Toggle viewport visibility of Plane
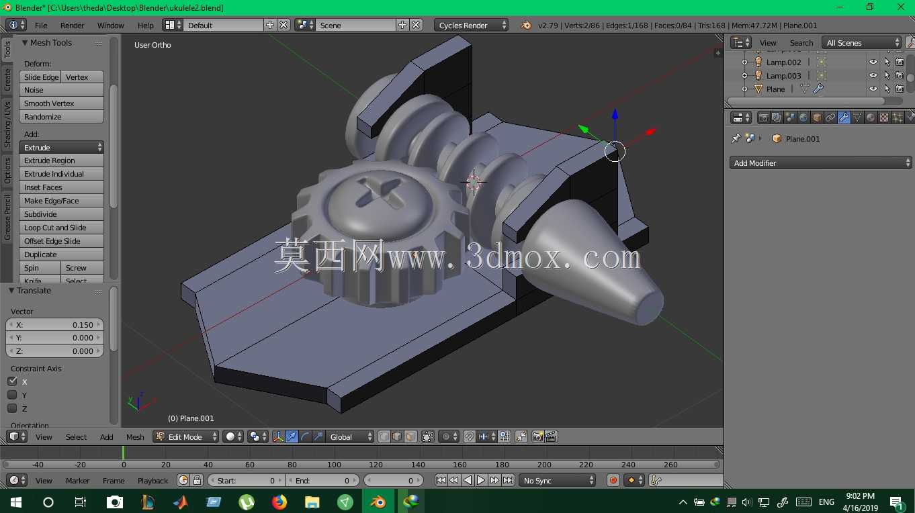Screen dimensions: 915x513 [873, 89]
